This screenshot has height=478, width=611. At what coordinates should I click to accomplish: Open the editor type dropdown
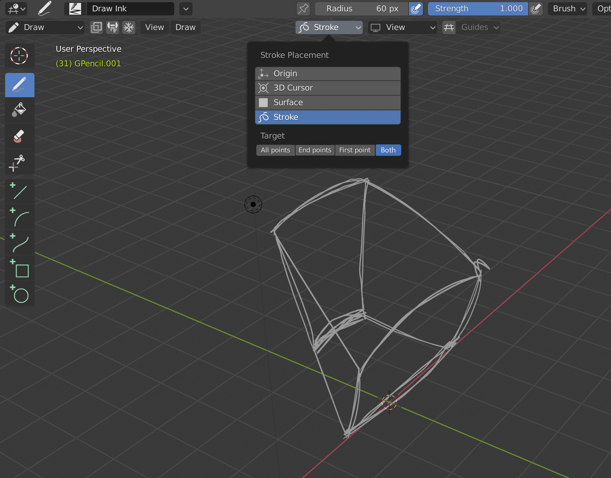pos(17,9)
